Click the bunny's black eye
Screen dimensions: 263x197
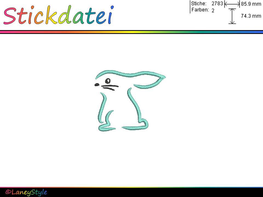pos(108,81)
